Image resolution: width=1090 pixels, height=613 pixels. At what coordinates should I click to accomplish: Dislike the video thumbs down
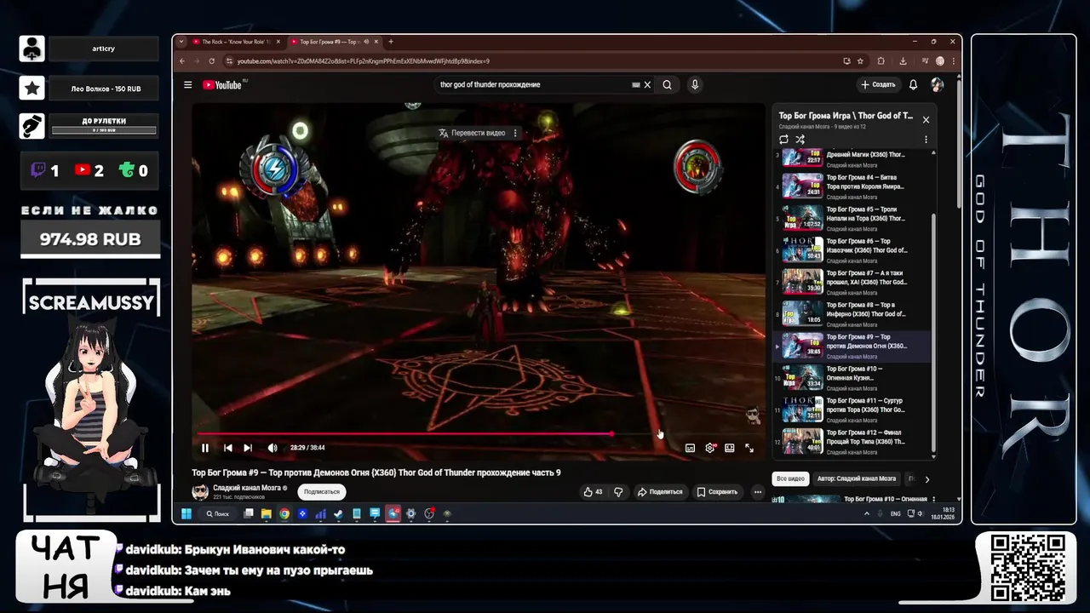pos(619,492)
